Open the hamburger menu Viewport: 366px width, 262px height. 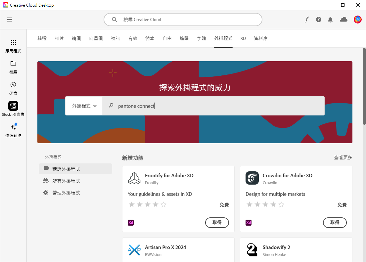pyautogui.click(x=10, y=20)
